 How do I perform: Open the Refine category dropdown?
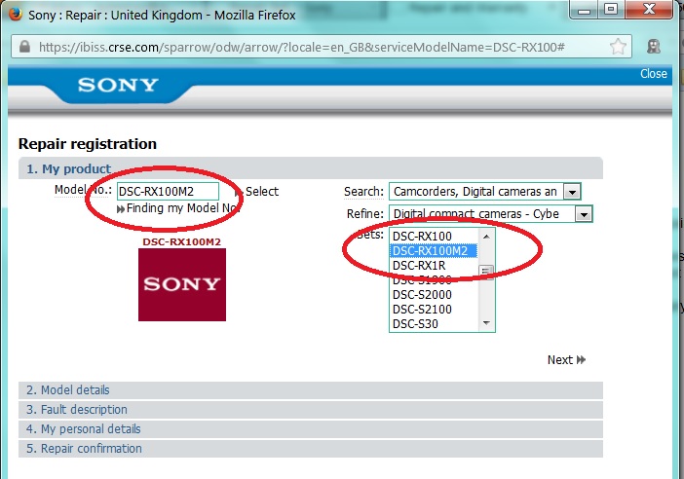583,213
